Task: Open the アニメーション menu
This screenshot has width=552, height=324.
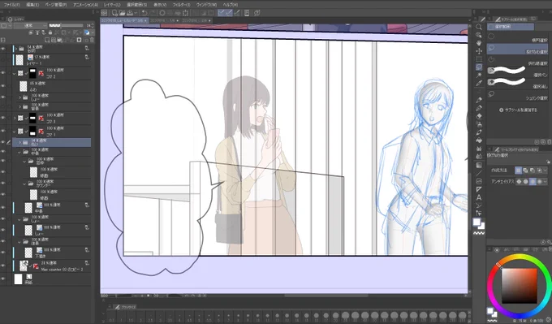Action: 85,5
